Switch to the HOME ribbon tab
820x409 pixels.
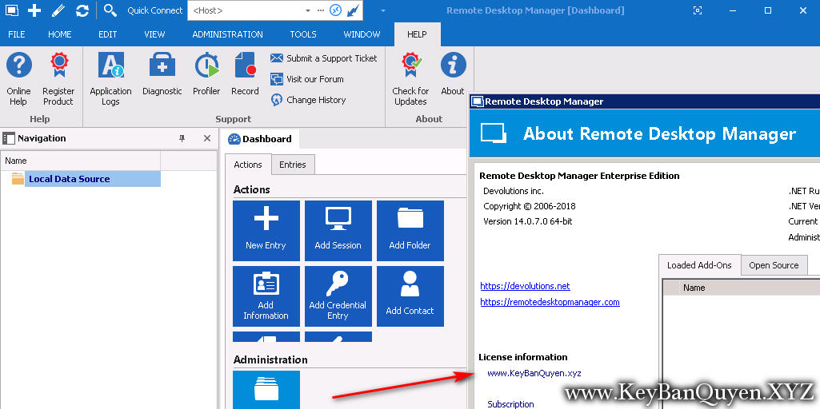coord(60,34)
